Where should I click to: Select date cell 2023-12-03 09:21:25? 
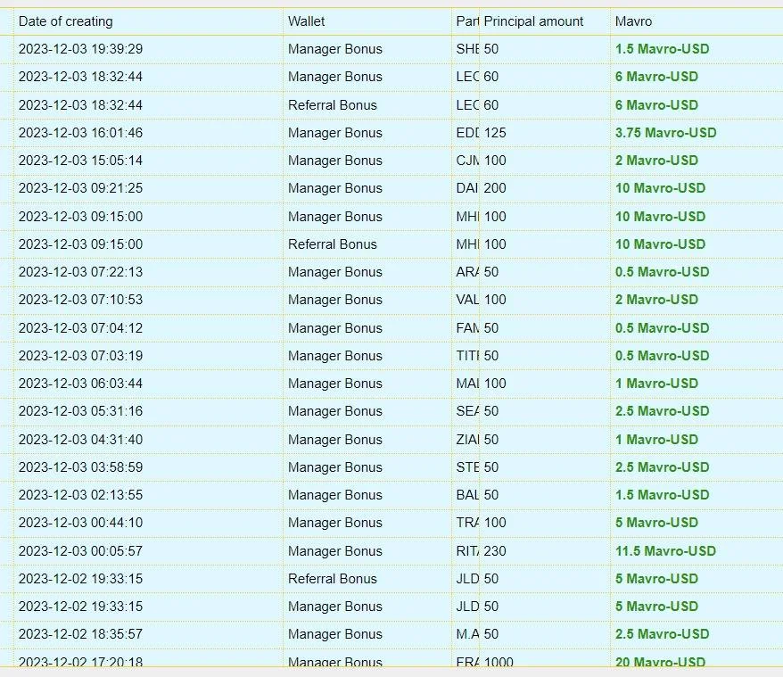point(80,188)
